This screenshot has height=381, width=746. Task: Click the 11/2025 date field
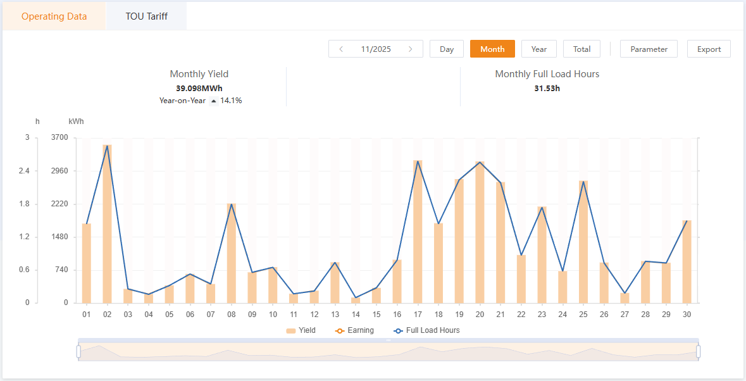376,49
